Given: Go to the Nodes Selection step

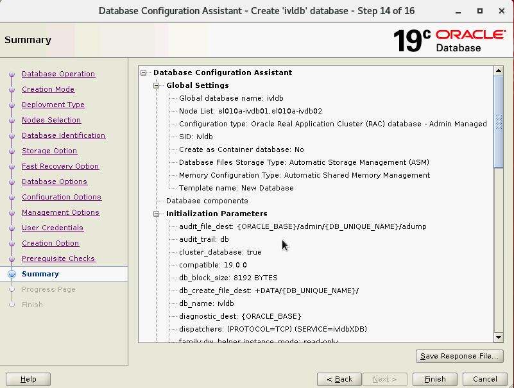Looking at the screenshot, I should point(51,120).
